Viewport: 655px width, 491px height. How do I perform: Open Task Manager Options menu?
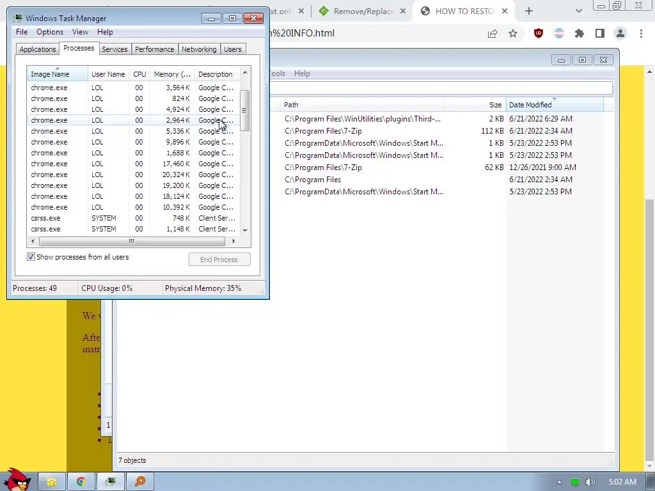coord(50,32)
